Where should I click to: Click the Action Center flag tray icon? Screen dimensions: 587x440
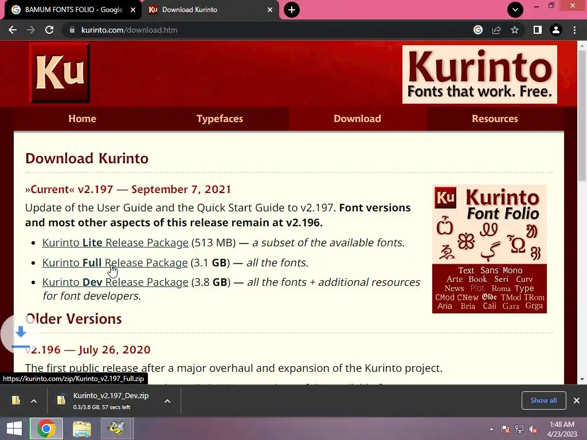(x=506, y=429)
